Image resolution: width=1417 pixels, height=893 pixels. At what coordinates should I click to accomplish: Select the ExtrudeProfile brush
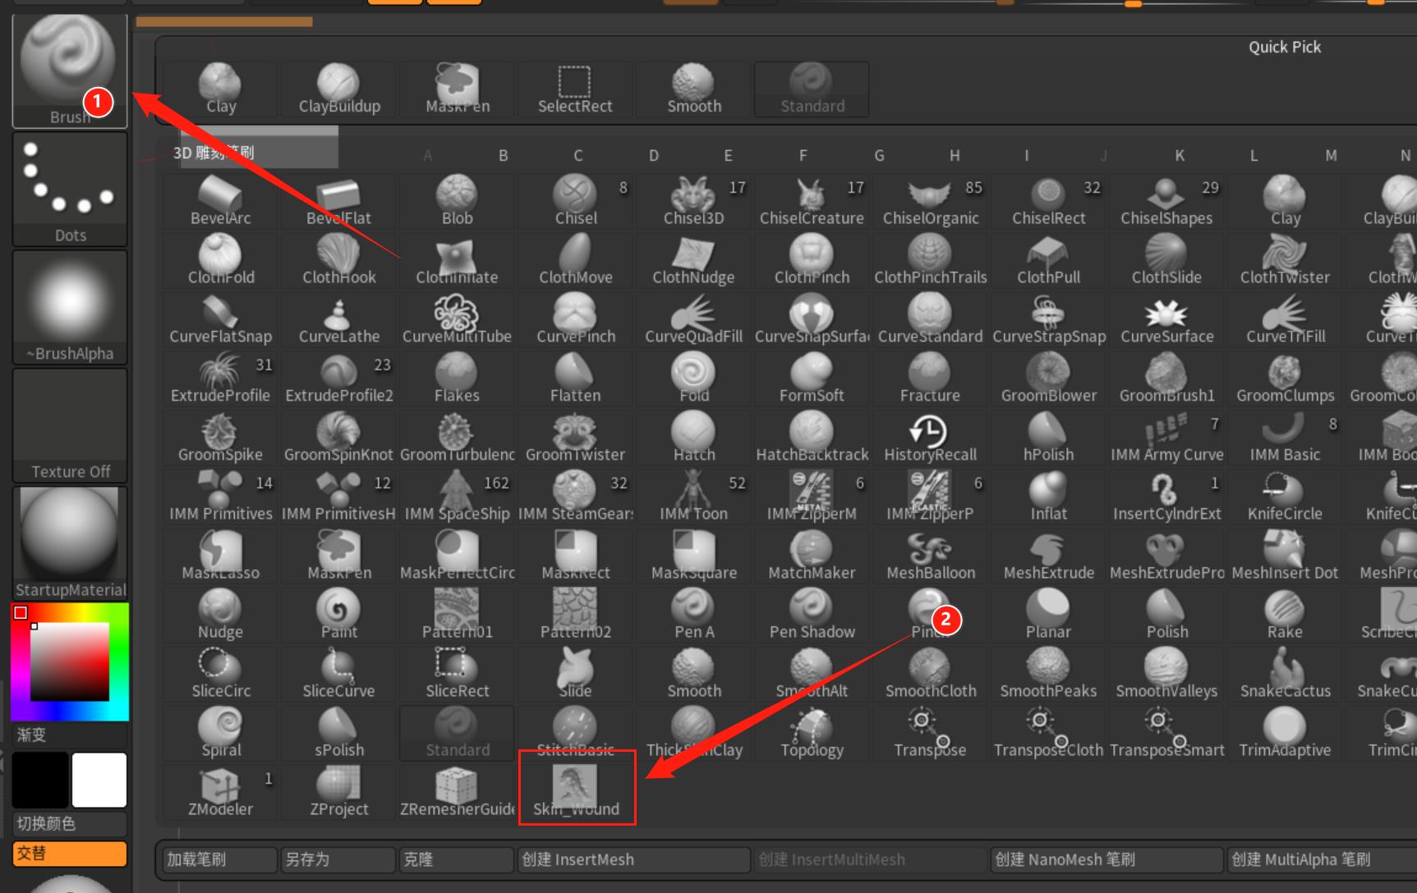[221, 378]
